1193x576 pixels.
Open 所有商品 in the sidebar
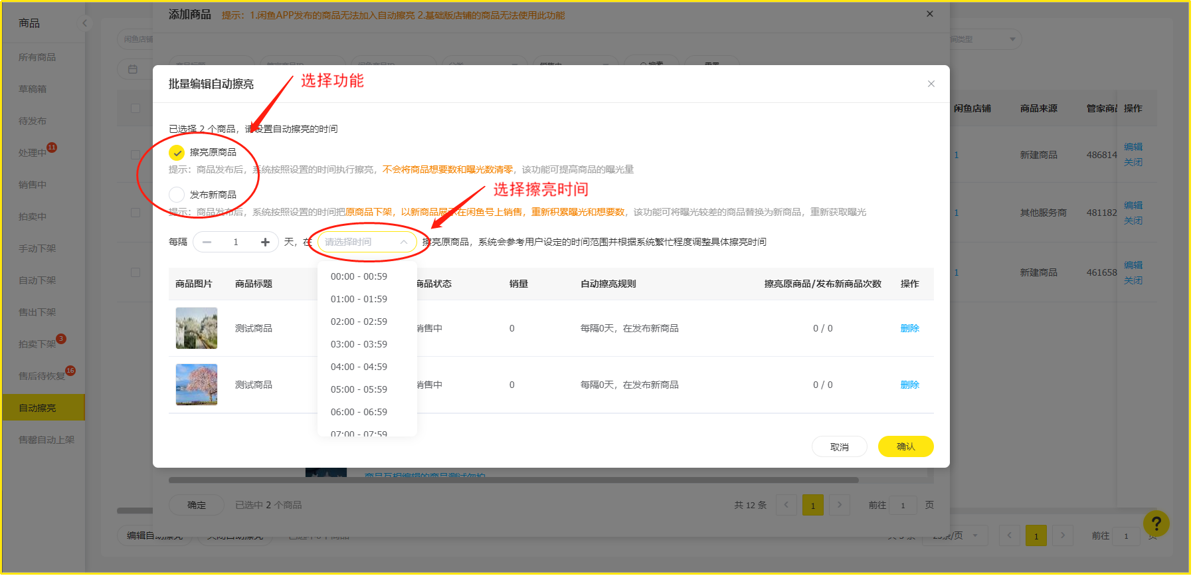tap(37, 57)
